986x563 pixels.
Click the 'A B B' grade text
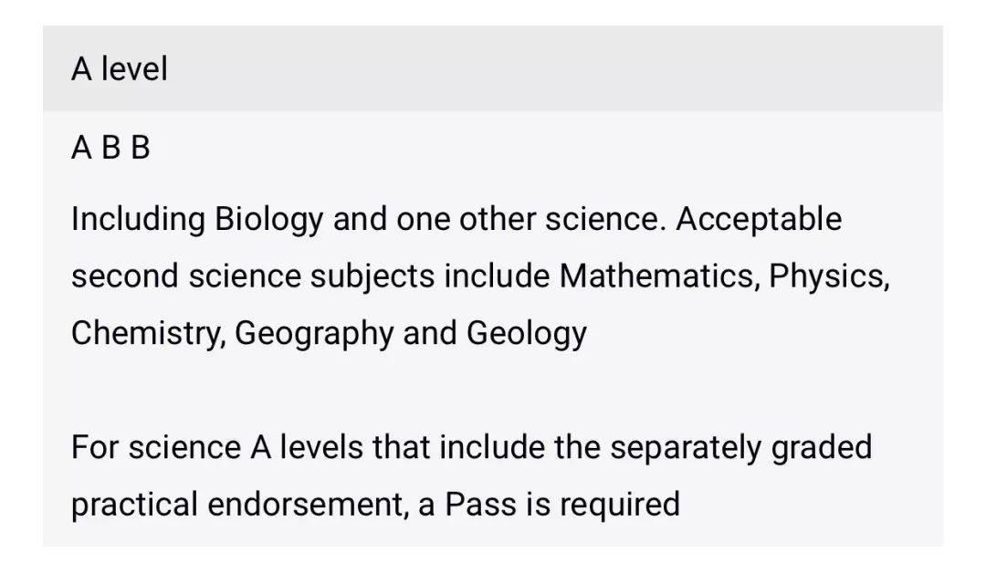(x=110, y=147)
